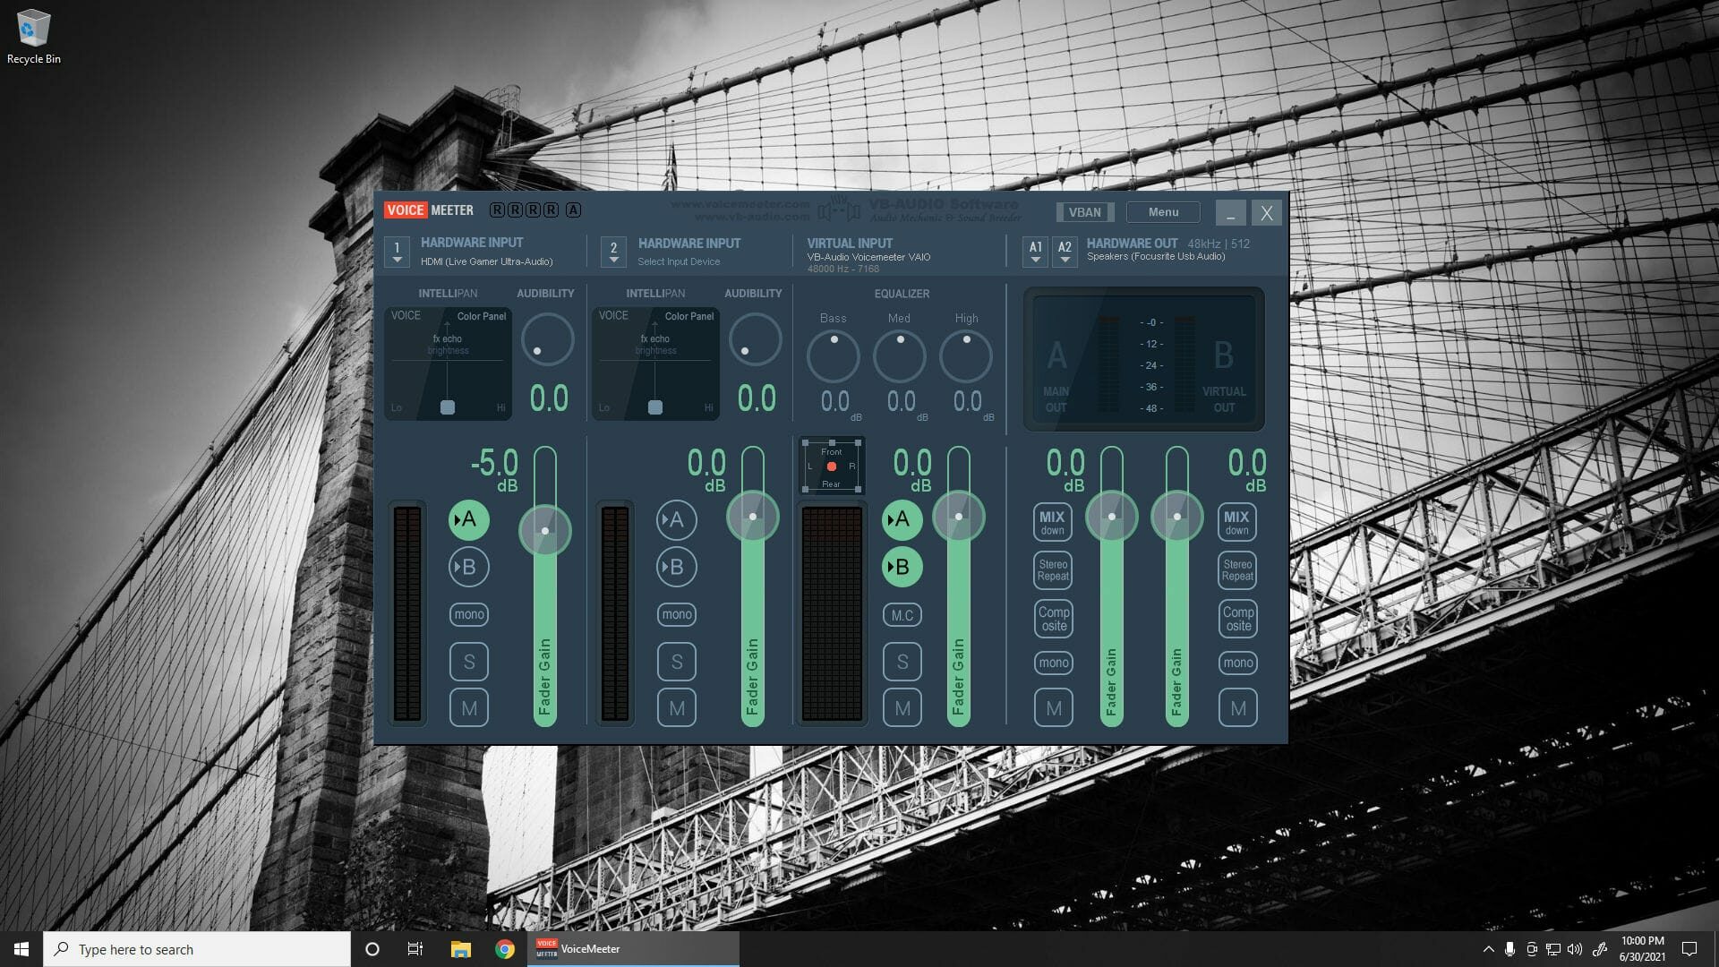Click the volume speaker tray icon

click(1575, 949)
